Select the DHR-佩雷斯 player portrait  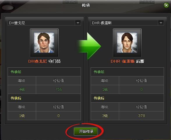(127, 43)
